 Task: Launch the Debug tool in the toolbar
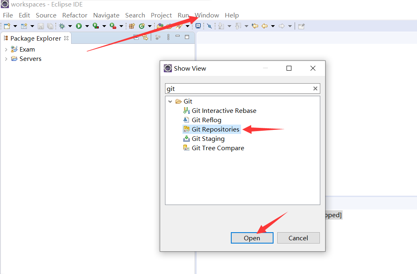coord(62,26)
